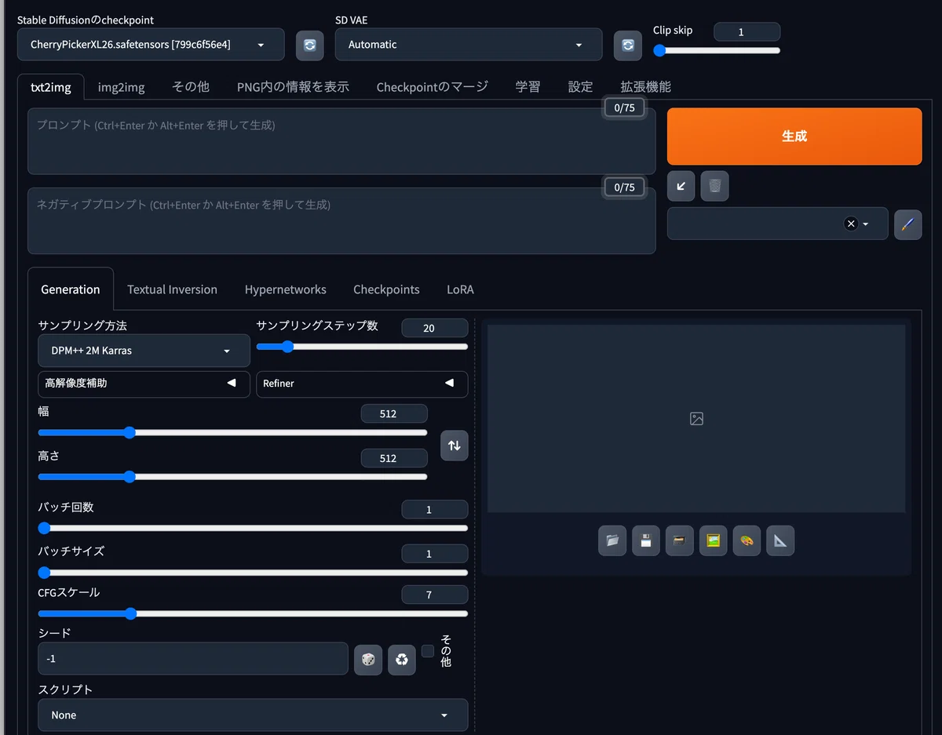Adjust the CFGスケール slider
Viewport: 942px width, 735px height.
tap(253, 613)
